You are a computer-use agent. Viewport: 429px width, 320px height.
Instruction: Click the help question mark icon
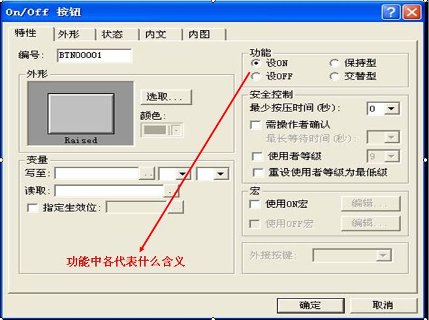(x=390, y=12)
